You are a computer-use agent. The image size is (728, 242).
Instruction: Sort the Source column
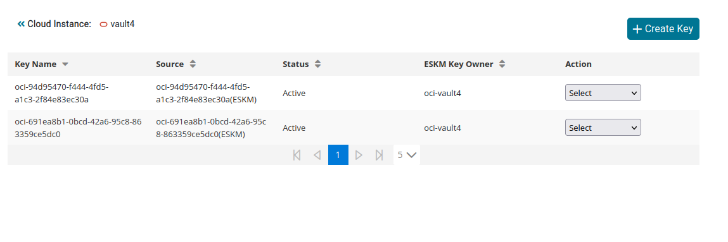tap(193, 64)
